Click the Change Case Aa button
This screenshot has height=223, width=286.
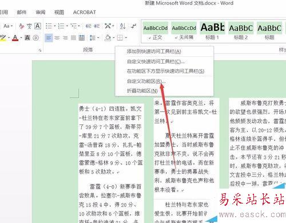click(x=6, y=26)
